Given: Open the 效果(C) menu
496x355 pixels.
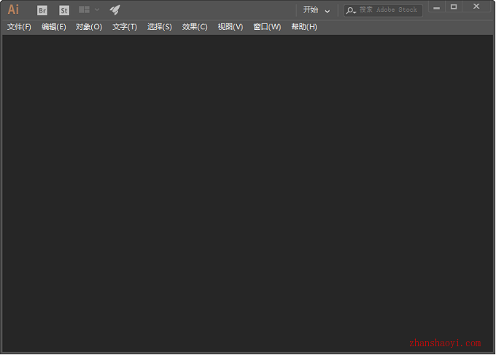Looking at the screenshot, I should tap(195, 27).
